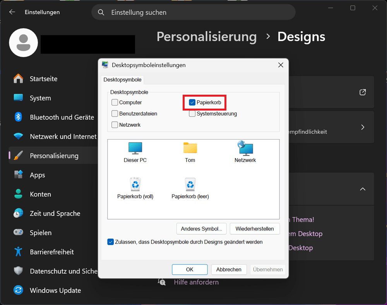Open Datenschutz und Sicherheit settings
This screenshot has width=387, height=305.
pos(53,271)
